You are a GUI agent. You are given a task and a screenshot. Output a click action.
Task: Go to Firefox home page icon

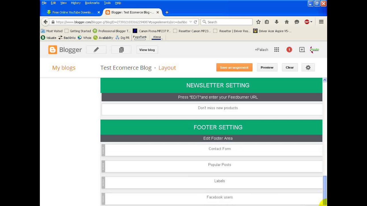click(286, 22)
